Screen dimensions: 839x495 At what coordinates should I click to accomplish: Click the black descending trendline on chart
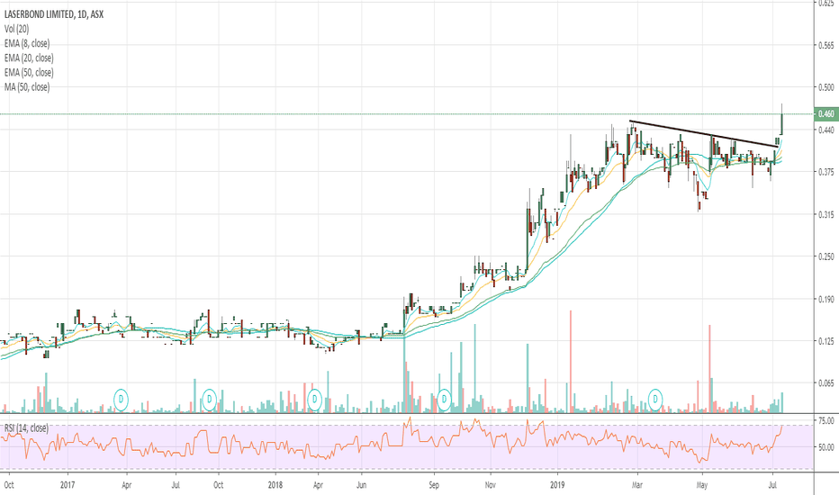(704, 134)
